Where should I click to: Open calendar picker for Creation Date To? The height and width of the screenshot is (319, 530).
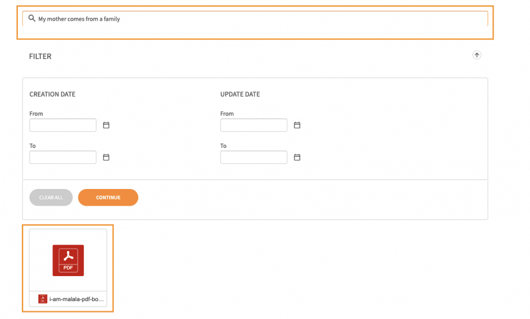point(106,157)
